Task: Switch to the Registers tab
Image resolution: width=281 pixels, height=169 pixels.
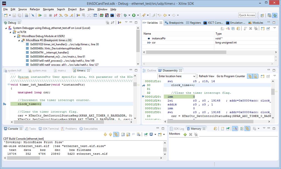Action: 193,23
